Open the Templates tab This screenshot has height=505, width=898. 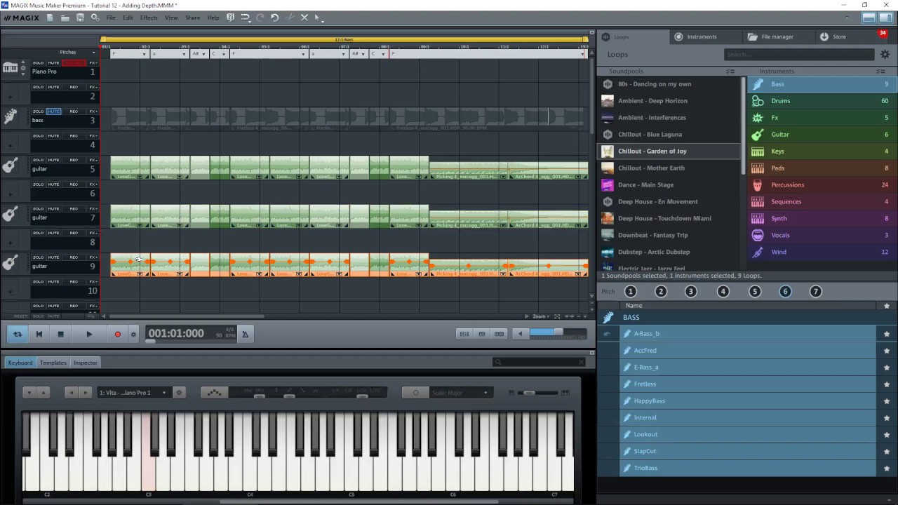pyautogui.click(x=53, y=363)
